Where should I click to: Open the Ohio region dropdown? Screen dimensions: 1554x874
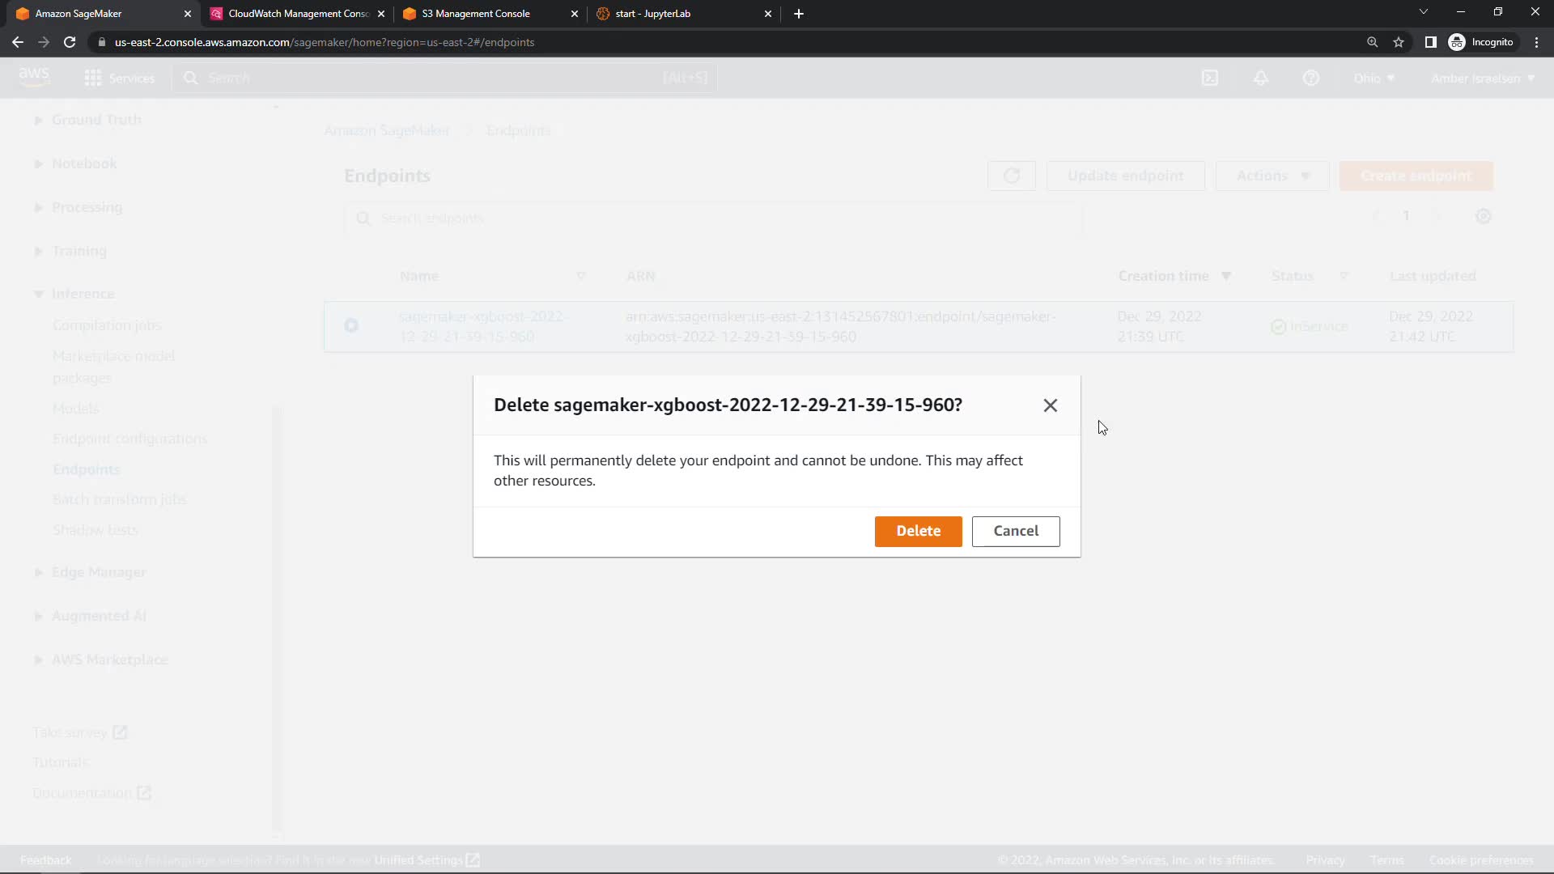pos(1374,78)
